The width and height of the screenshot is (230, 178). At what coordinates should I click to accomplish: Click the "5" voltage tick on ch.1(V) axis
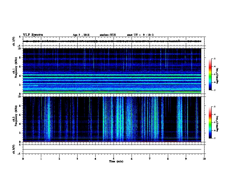(20, 37)
